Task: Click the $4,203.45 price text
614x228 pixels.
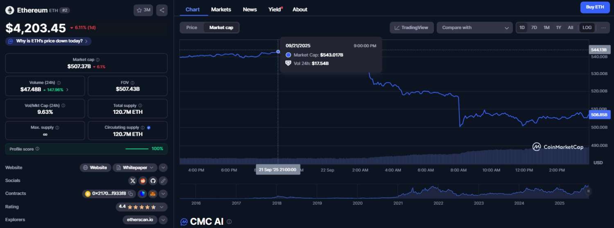Action: (x=36, y=28)
